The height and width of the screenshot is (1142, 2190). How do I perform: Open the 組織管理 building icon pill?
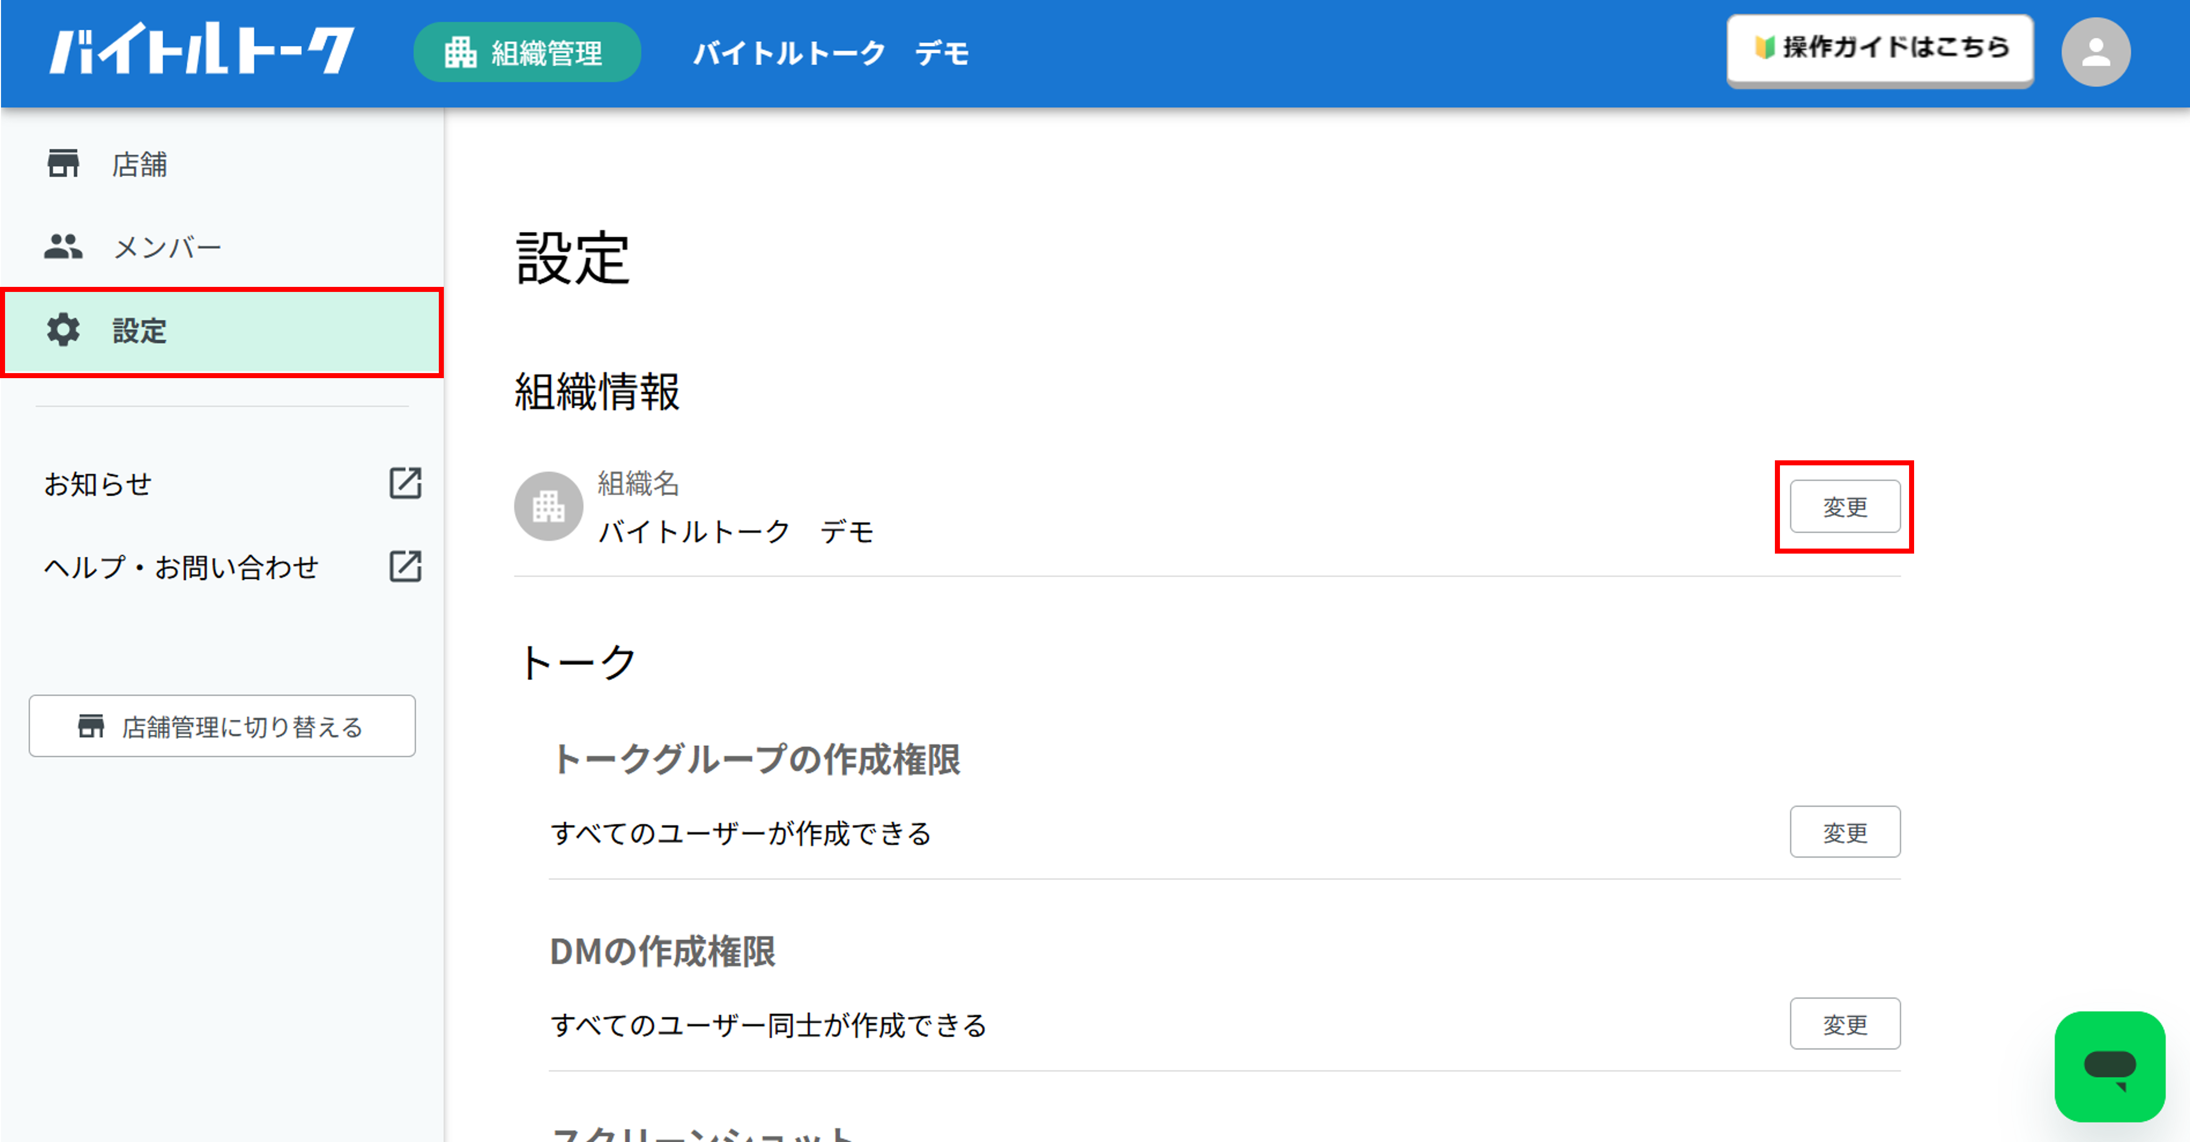[x=527, y=52]
